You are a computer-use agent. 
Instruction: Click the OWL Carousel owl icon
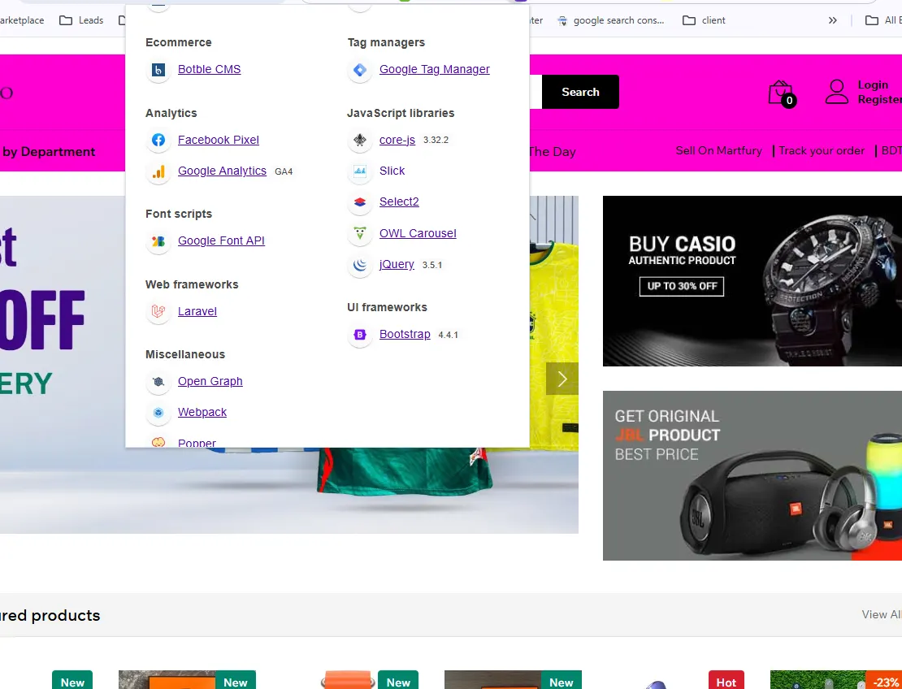(x=360, y=233)
